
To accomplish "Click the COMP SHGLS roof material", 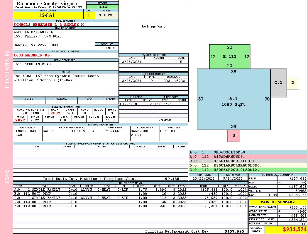I will point(83,131).
